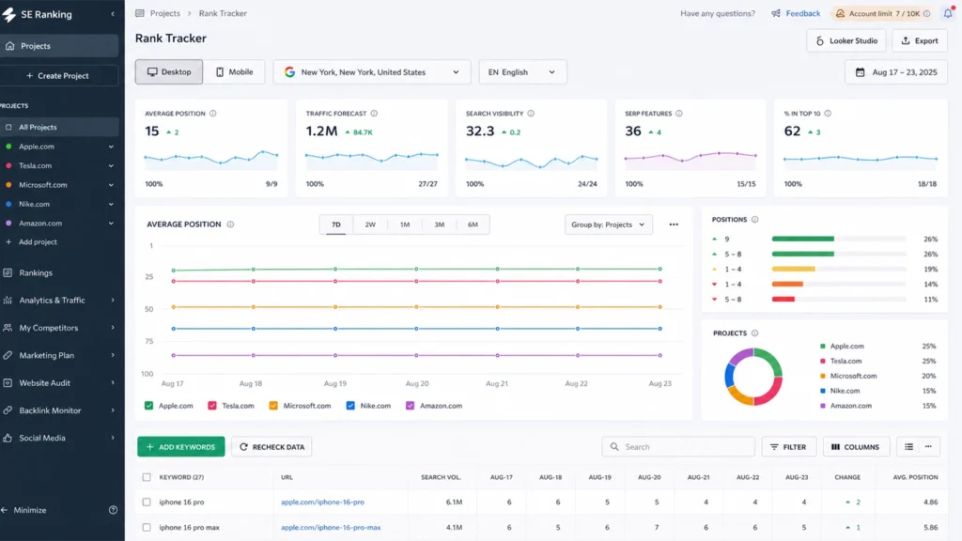
Task: Click the Projects donut panel info icon
Action: [754, 333]
